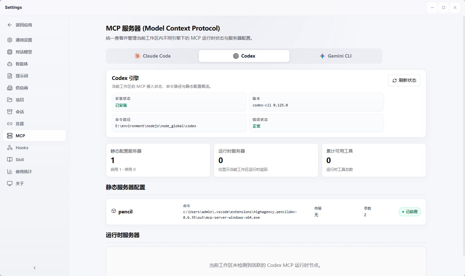Click the cube icon beside pencil

pos(114,211)
